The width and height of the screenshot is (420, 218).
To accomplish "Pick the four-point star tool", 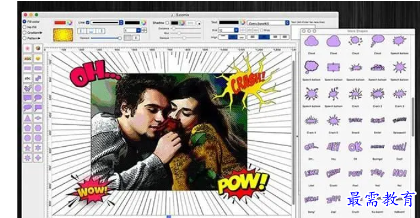I will pos(38,158).
